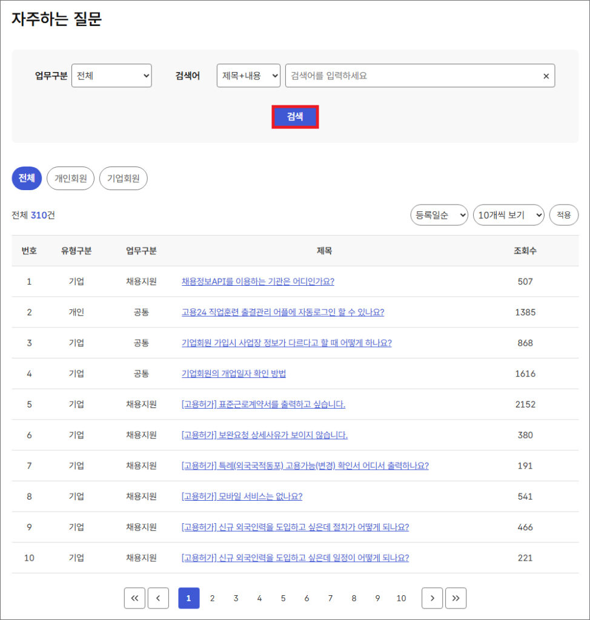This screenshot has width=590, height=620.
Task: Click the blue 검색 button
Action: click(x=295, y=117)
